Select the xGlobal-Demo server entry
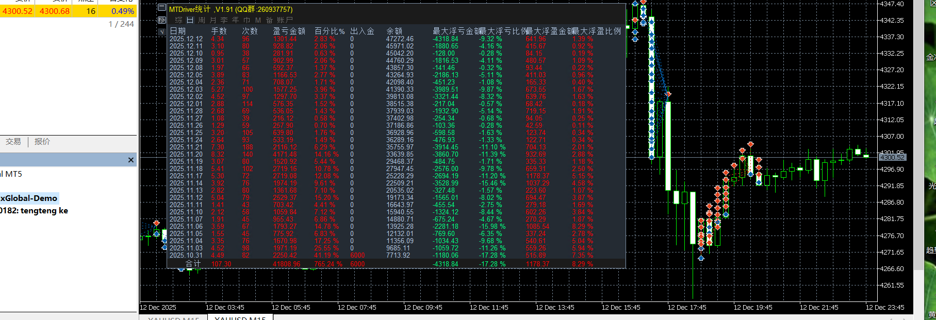Image resolution: width=936 pixels, height=320 pixels. pyautogui.click(x=29, y=198)
